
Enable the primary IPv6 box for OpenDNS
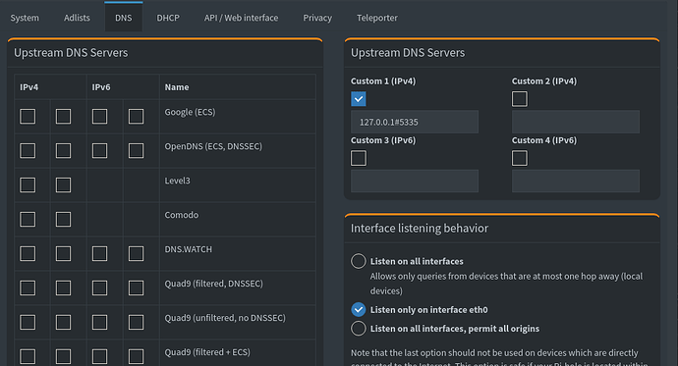coord(99,151)
